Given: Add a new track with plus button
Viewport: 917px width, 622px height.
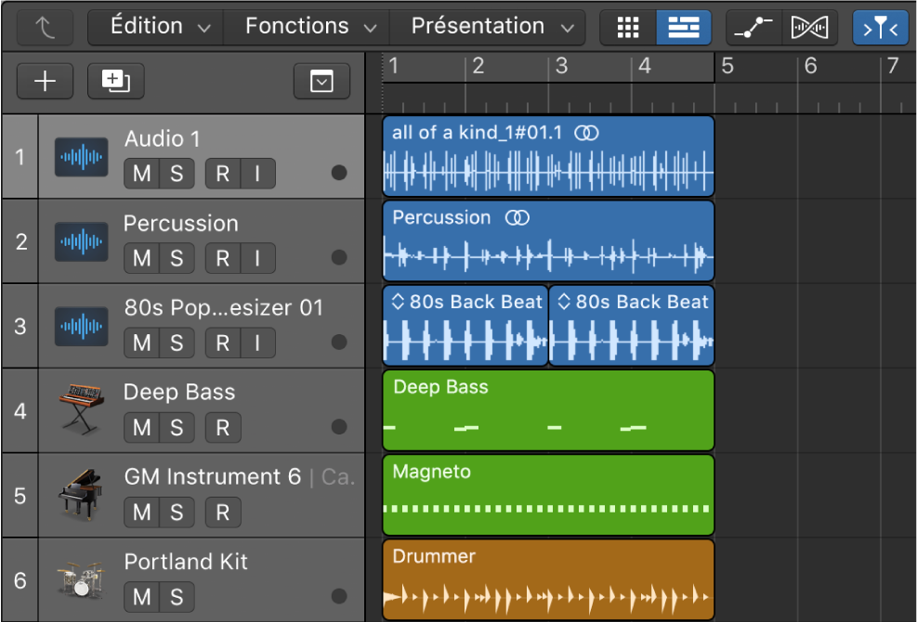Looking at the screenshot, I should [x=45, y=81].
